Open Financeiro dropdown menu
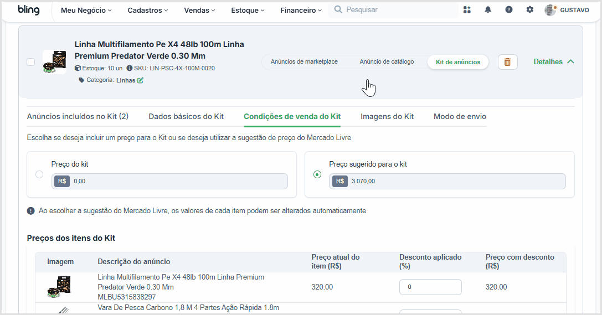Screen dimensions: 602x315 [301, 11]
